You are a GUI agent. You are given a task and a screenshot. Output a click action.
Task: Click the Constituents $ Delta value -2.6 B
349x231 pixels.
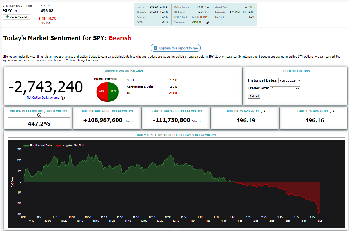pos(173,87)
